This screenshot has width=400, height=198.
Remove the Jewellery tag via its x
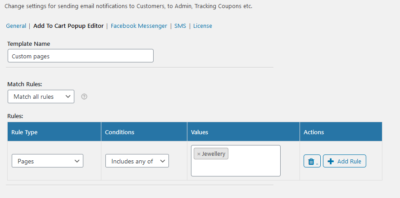pos(199,154)
